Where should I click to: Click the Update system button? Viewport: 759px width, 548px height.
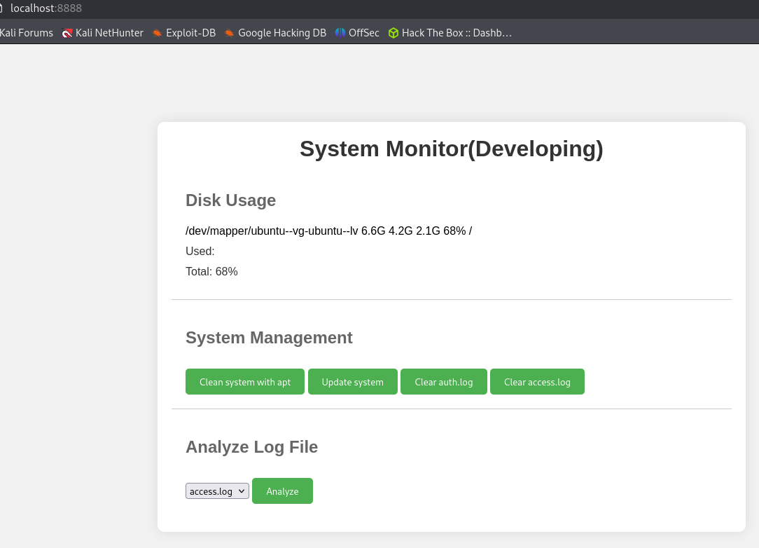pyautogui.click(x=352, y=382)
